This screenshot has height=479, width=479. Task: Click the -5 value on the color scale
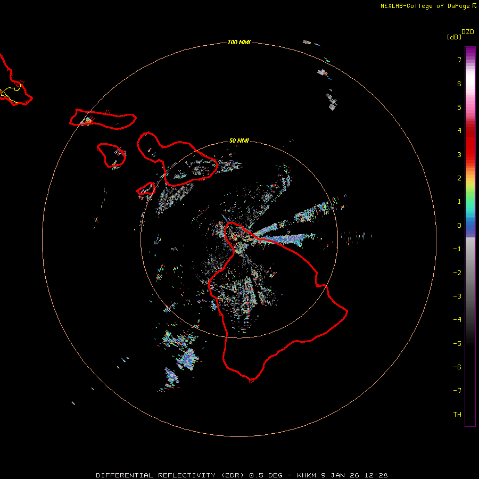[x=457, y=344]
